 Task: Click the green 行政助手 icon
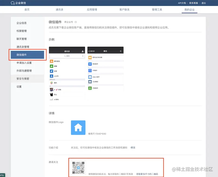[x=90, y=88]
